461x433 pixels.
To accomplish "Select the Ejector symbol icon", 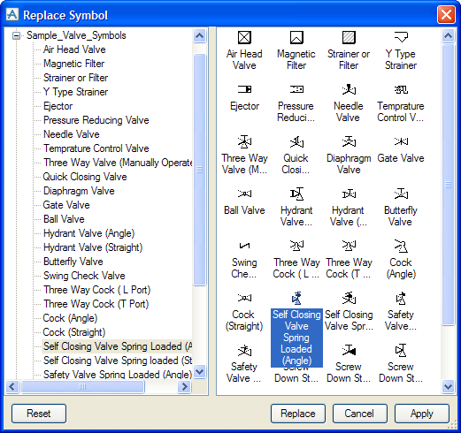I will pos(244,89).
